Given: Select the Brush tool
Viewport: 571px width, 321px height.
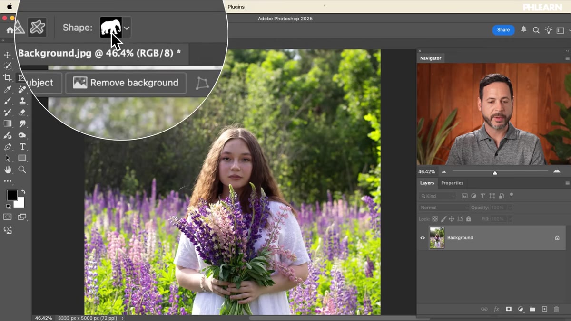Looking at the screenshot, I should point(8,101).
